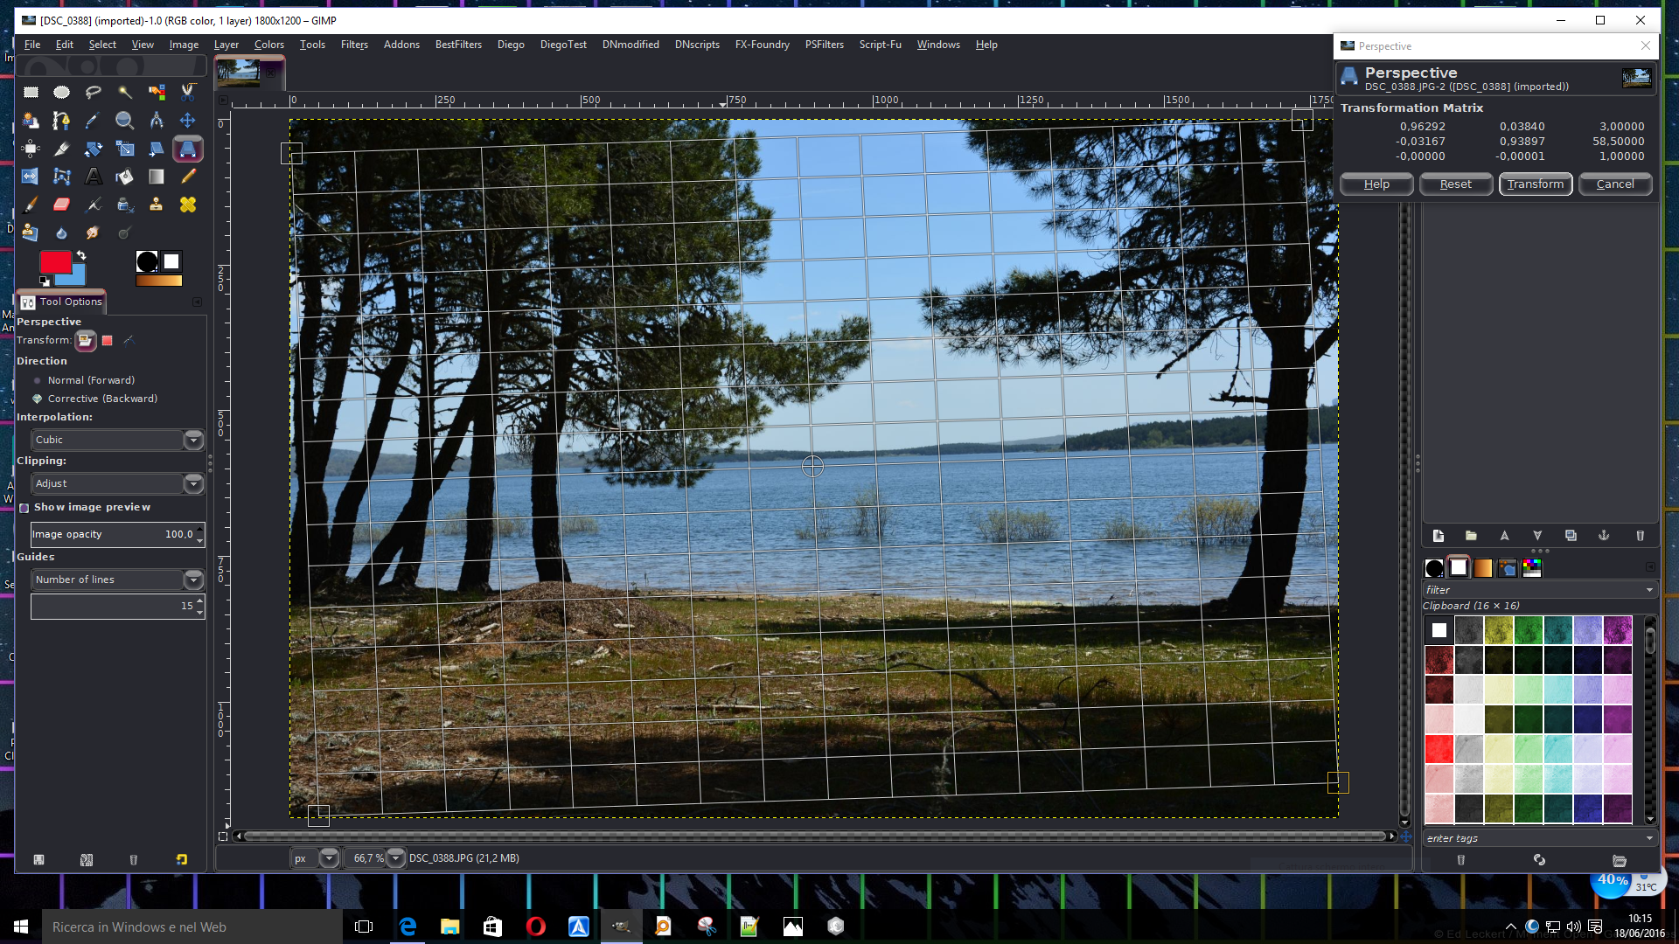Image resolution: width=1679 pixels, height=944 pixels.
Task: Click the Transform button
Action: tap(1536, 184)
